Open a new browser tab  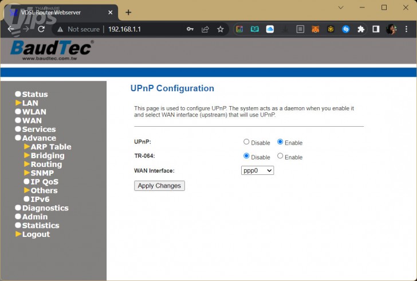tap(128, 12)
